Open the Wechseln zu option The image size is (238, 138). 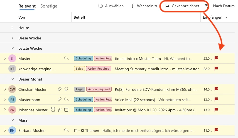(x=144, y=6)
